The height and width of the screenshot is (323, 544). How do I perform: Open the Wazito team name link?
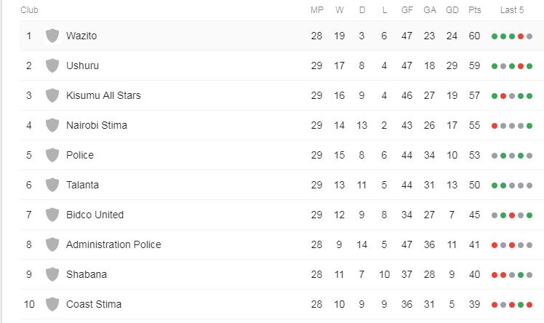81,36
